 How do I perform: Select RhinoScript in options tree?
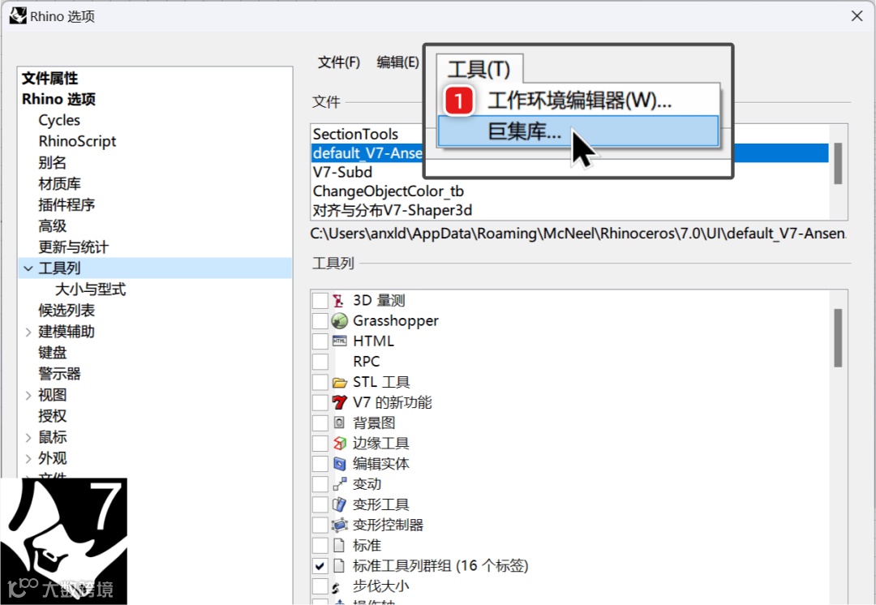click(x=77, y=141)
